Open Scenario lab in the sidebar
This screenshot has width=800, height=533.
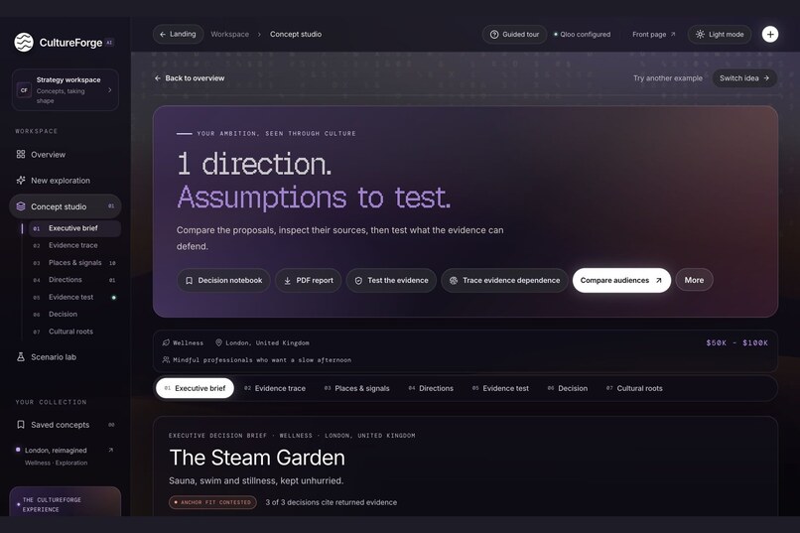[65, 357]
